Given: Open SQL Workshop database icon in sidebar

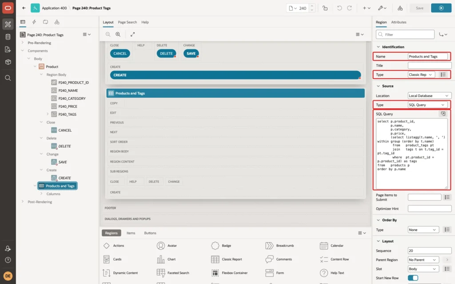Looking at the screenshot, I should tap(8, 37).
